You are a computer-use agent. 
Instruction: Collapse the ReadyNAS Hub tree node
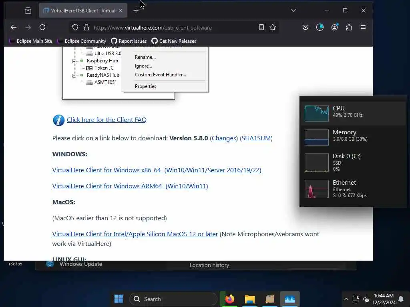[x=74, y=76]
